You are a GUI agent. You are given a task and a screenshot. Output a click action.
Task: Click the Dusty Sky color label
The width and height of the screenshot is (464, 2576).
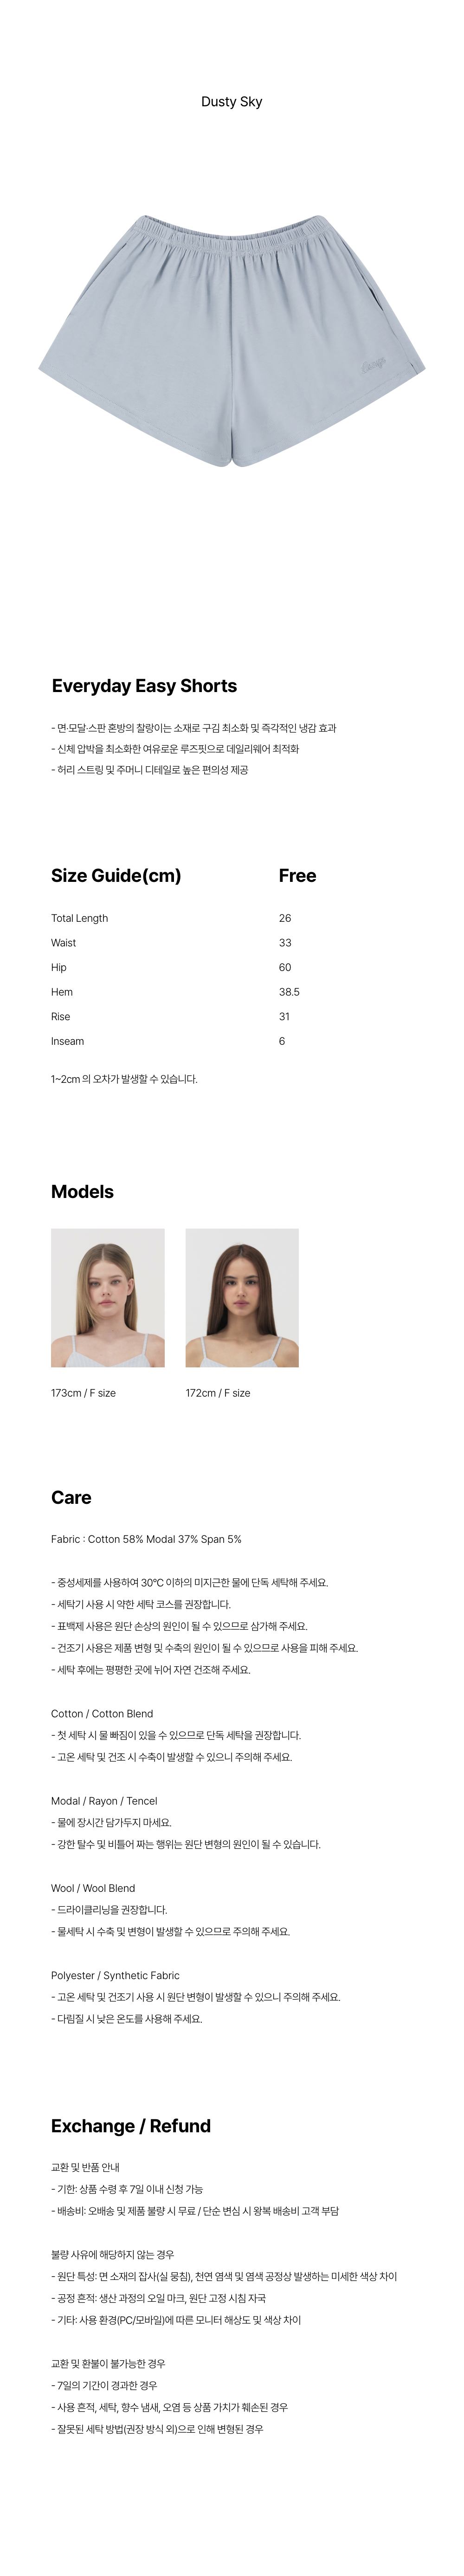click(231, 102)
